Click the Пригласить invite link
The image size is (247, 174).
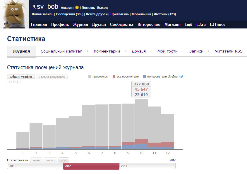[120, 14]
